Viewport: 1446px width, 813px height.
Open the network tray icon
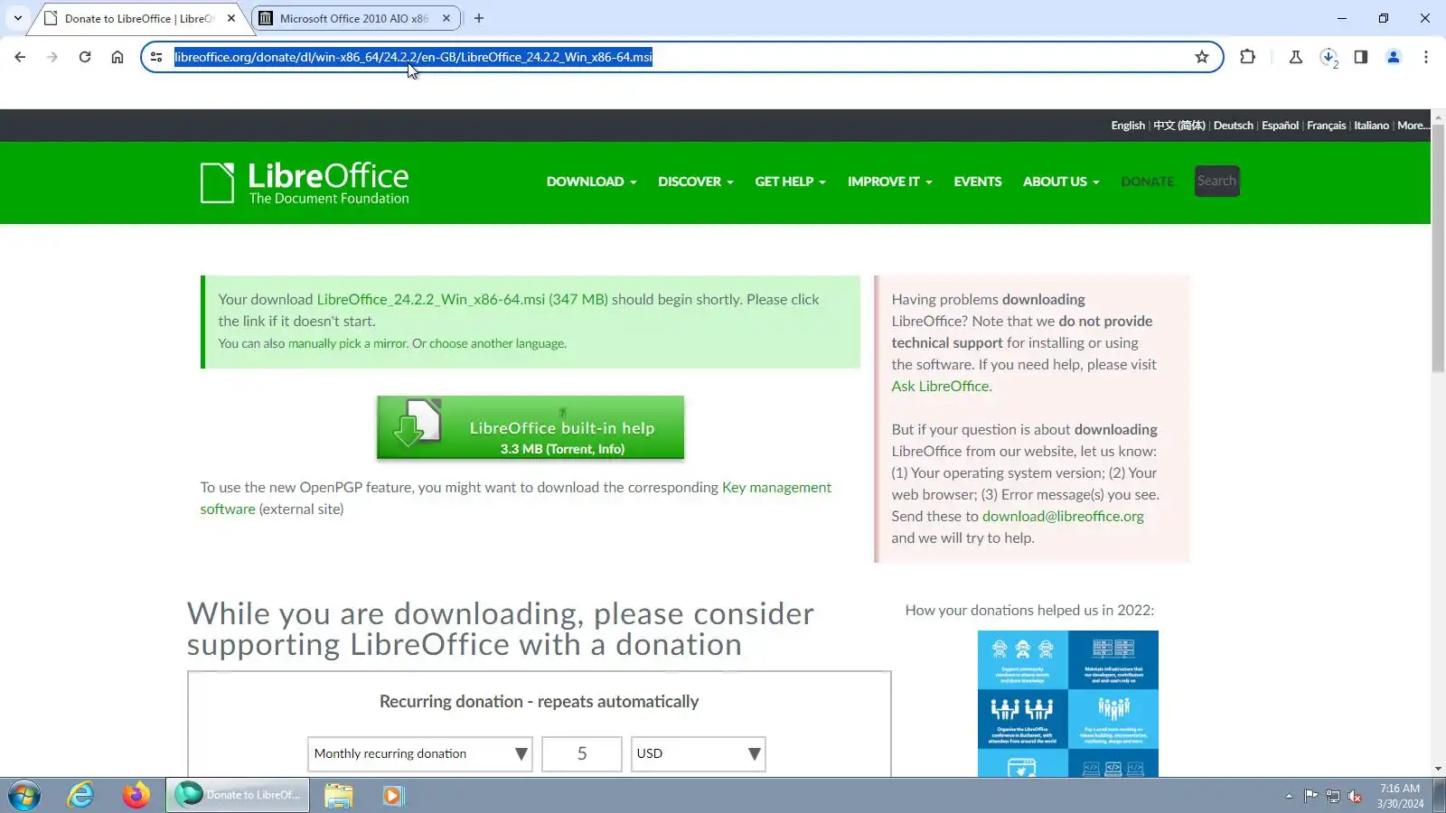click(x=1333, y=796)
